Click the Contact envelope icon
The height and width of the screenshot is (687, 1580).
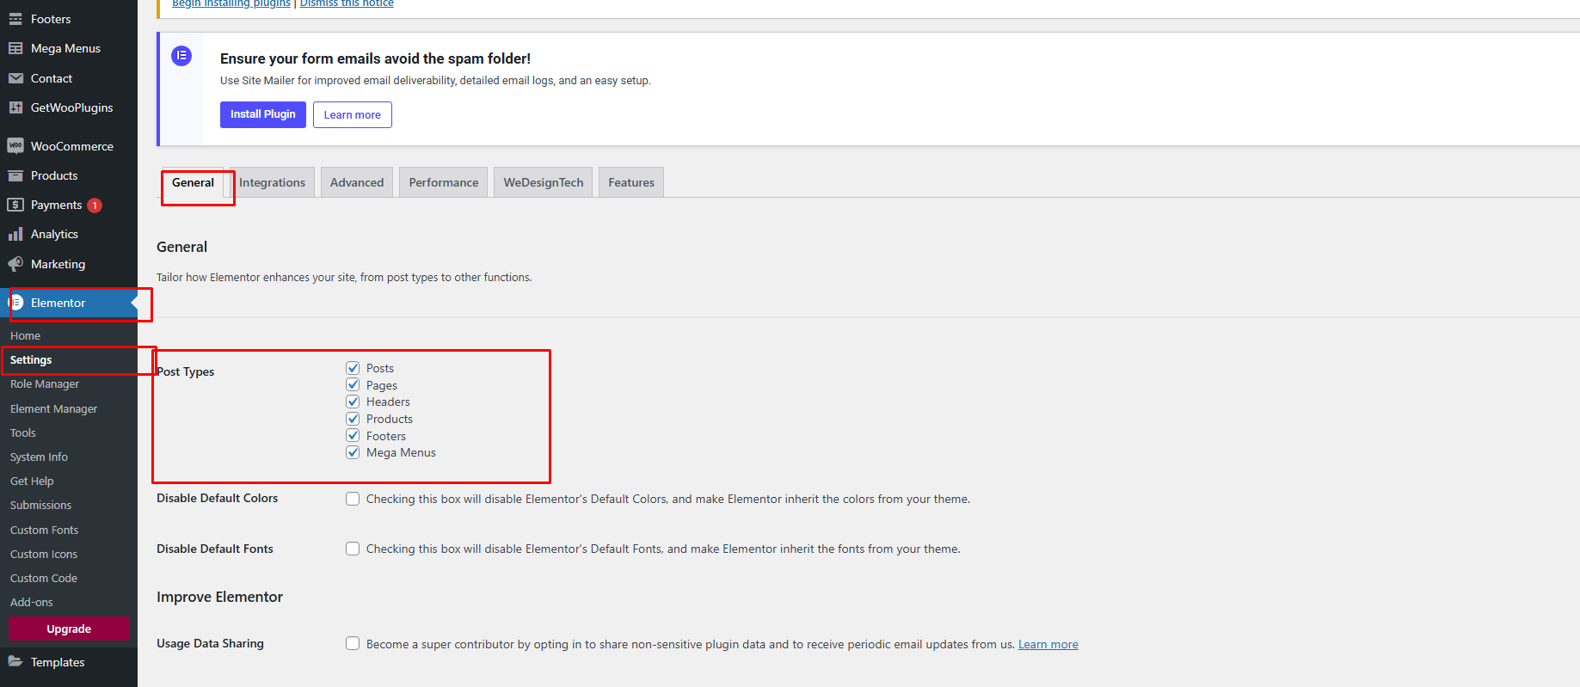point(15,78)
